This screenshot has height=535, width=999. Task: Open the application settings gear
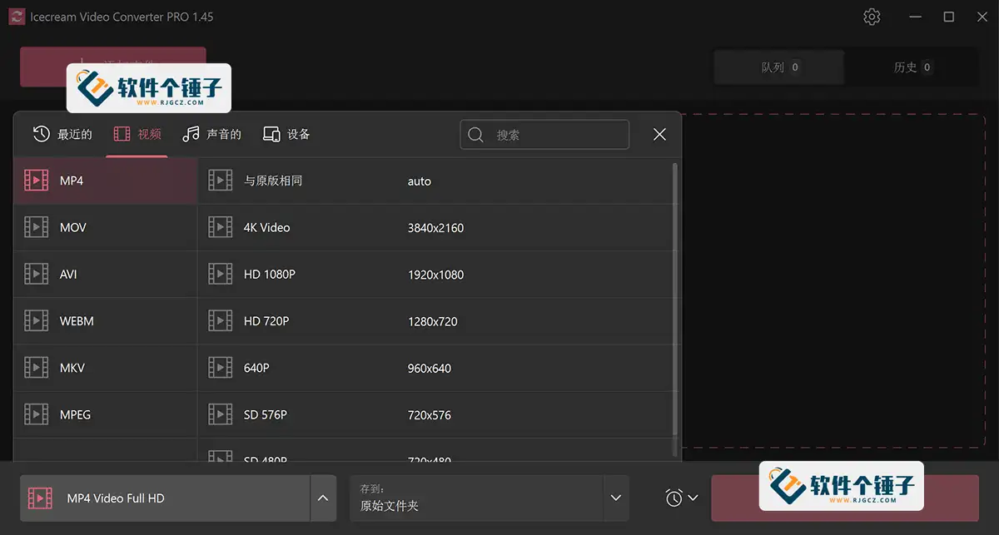pyautogui.click(x=872, y=16)
